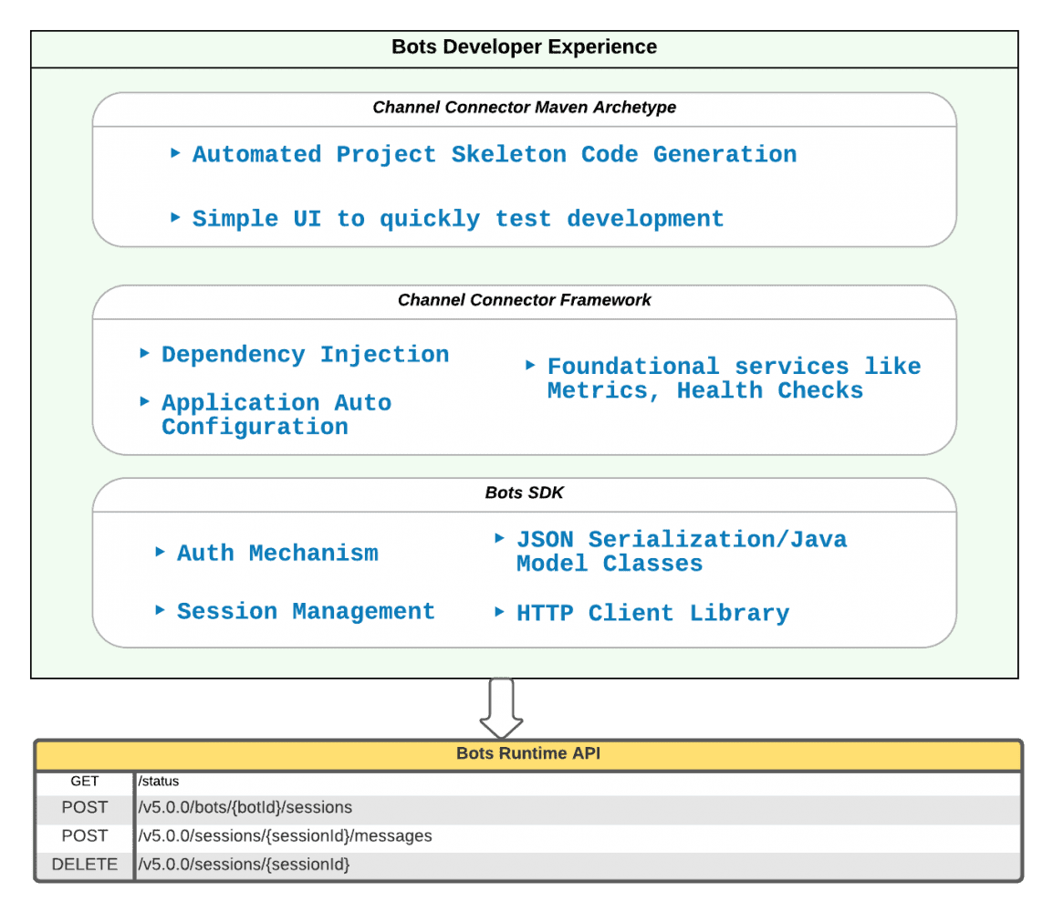This screenshot has width=1053, height=912.
Task: Select the Bots SDK section heading
Action: click(524, 492)
